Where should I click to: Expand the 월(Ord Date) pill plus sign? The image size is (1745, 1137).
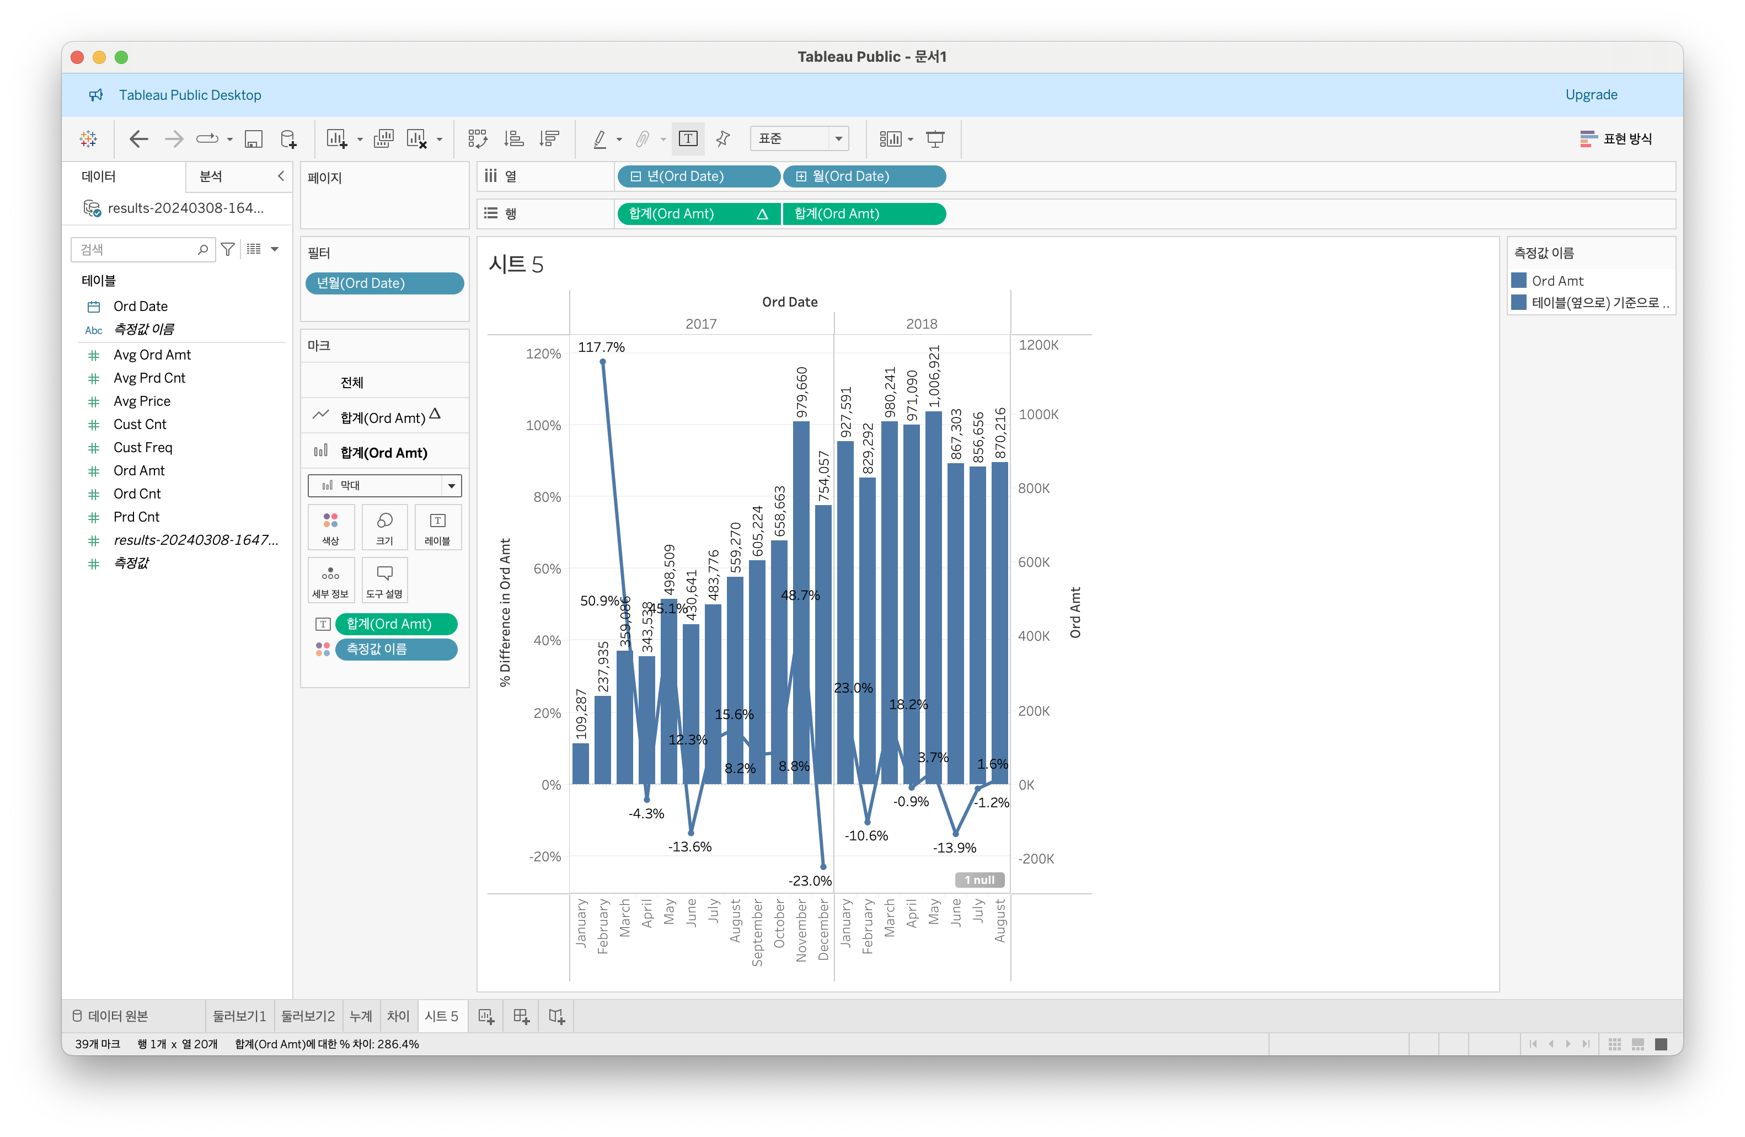(x=801, y=176)
